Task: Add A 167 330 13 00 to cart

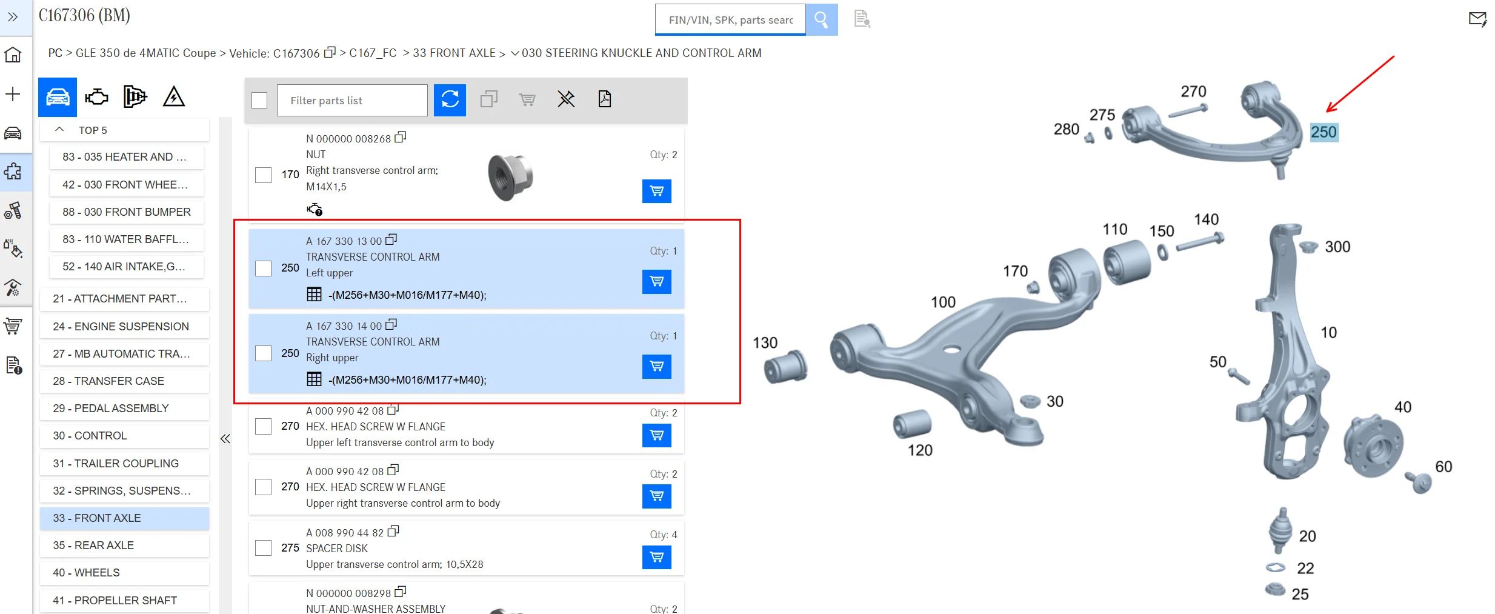Action: pyautogui.click(x=657, y=281)
